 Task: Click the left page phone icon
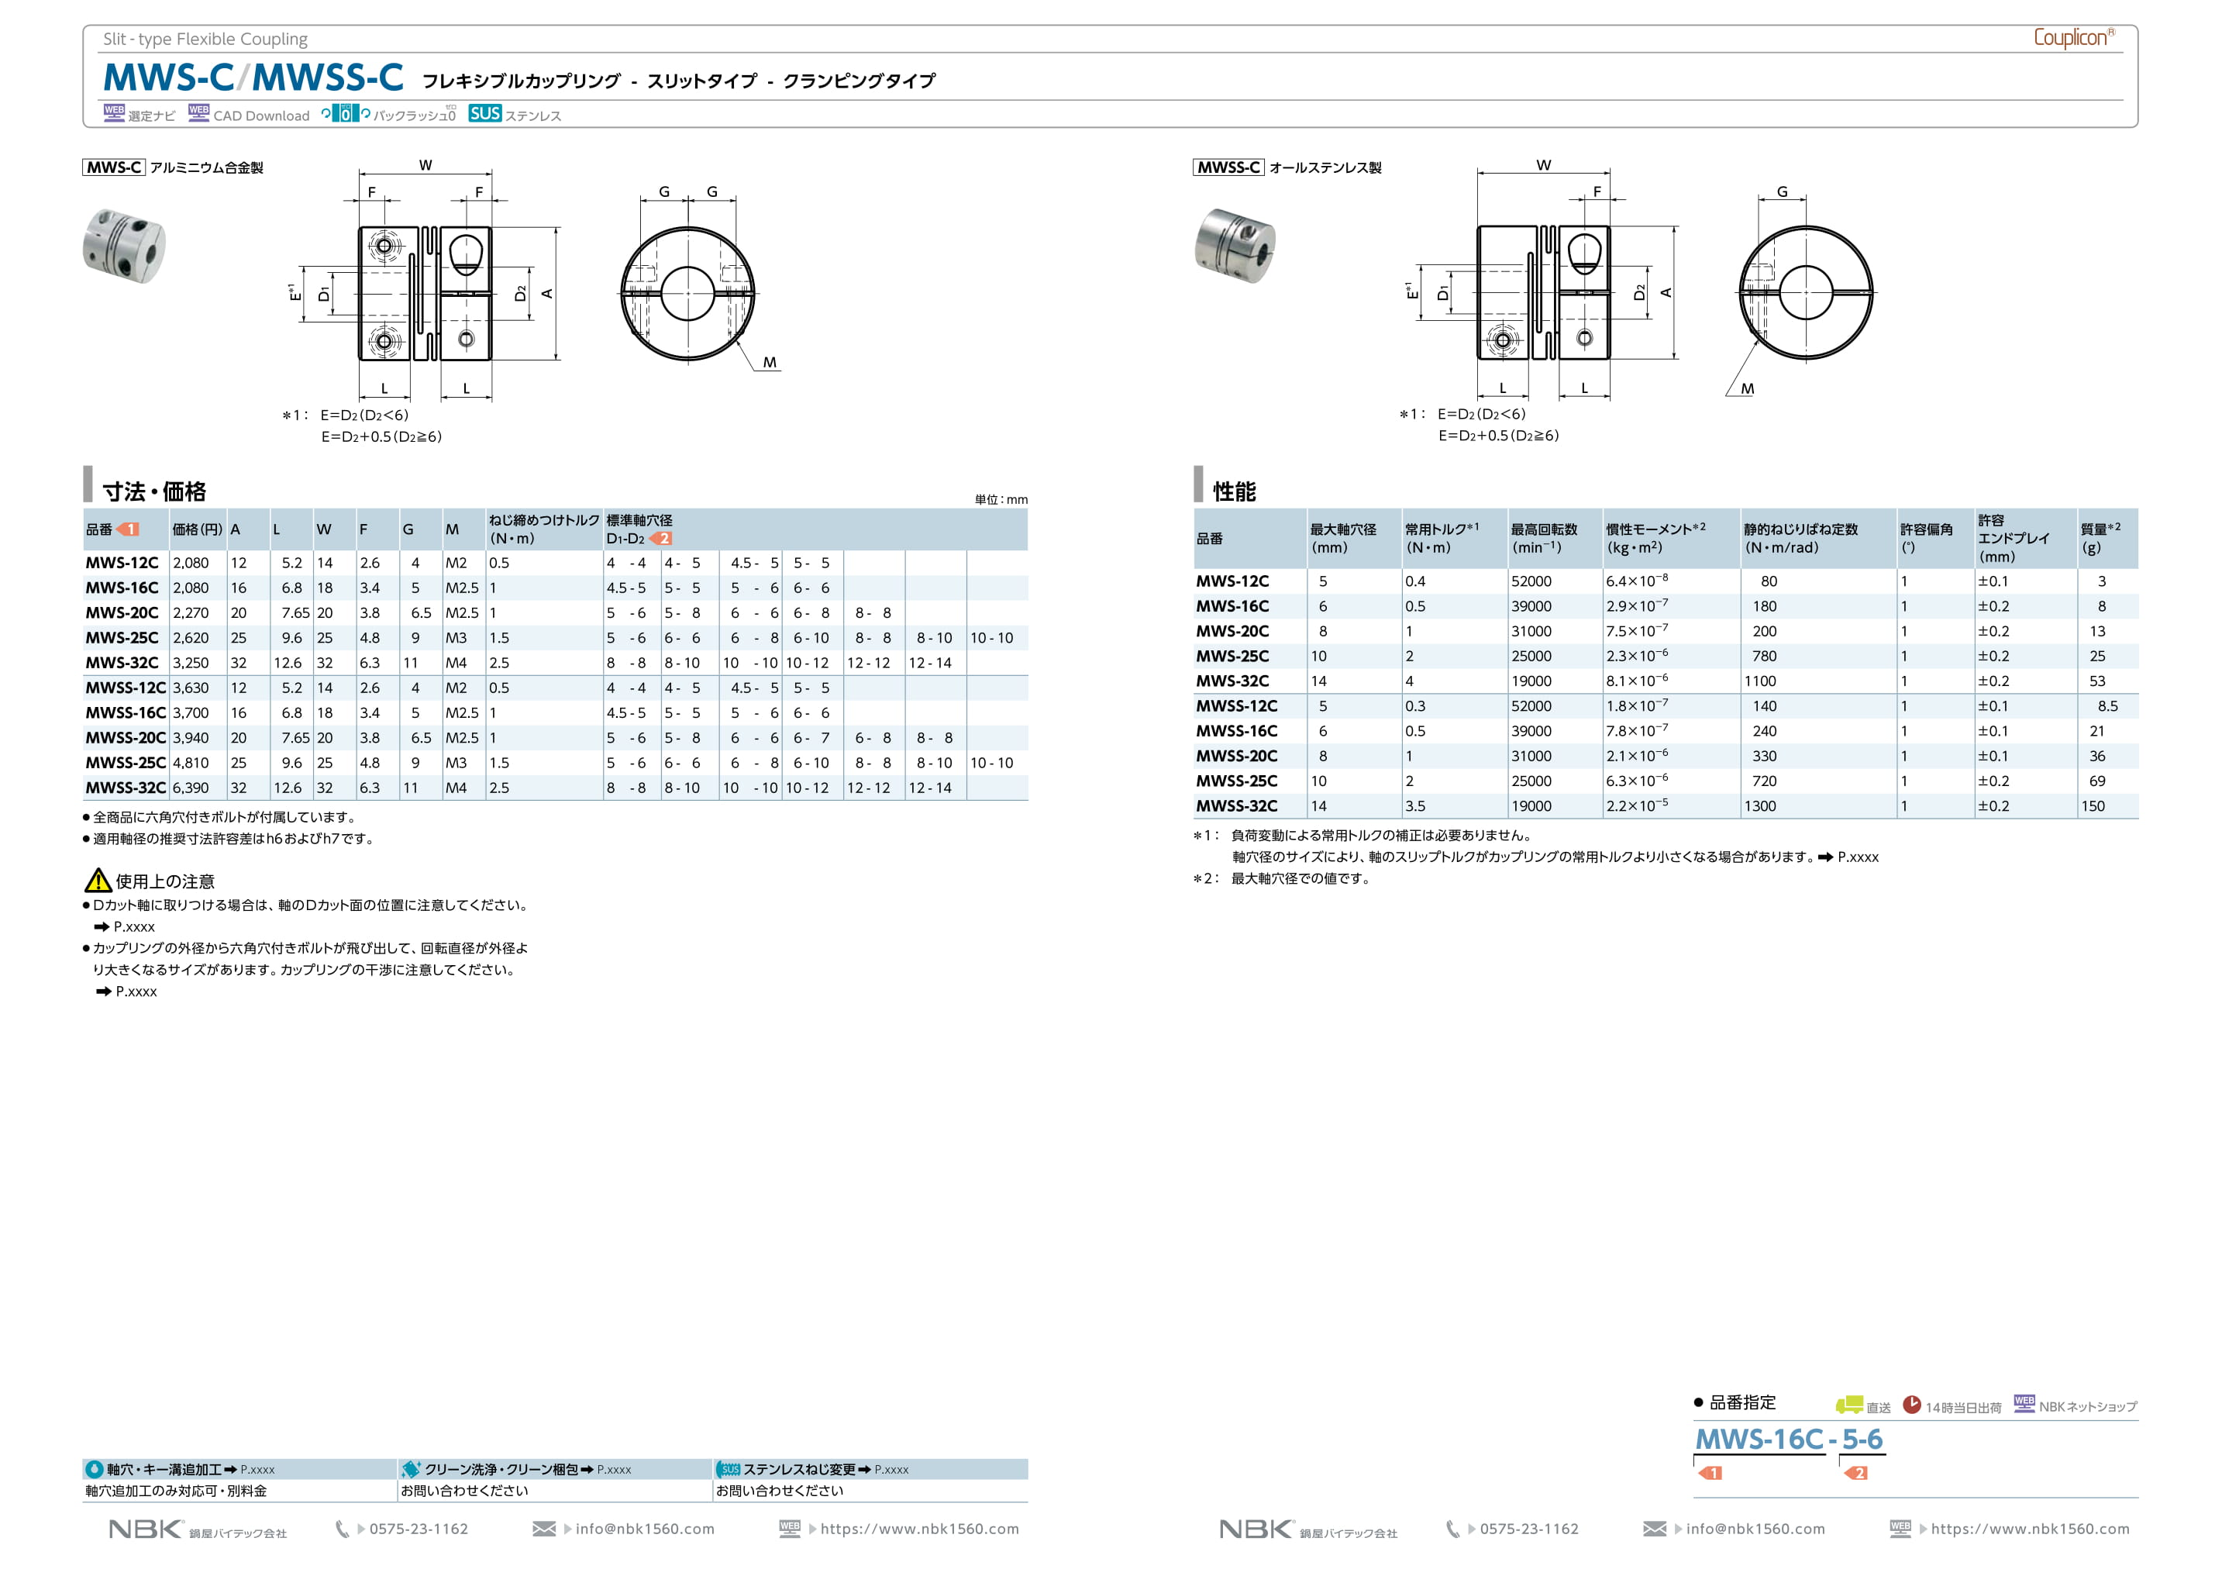click(342, 1529)
